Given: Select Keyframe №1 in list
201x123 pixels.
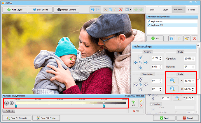Looking at the screenshot, I should tap(172, 22).
